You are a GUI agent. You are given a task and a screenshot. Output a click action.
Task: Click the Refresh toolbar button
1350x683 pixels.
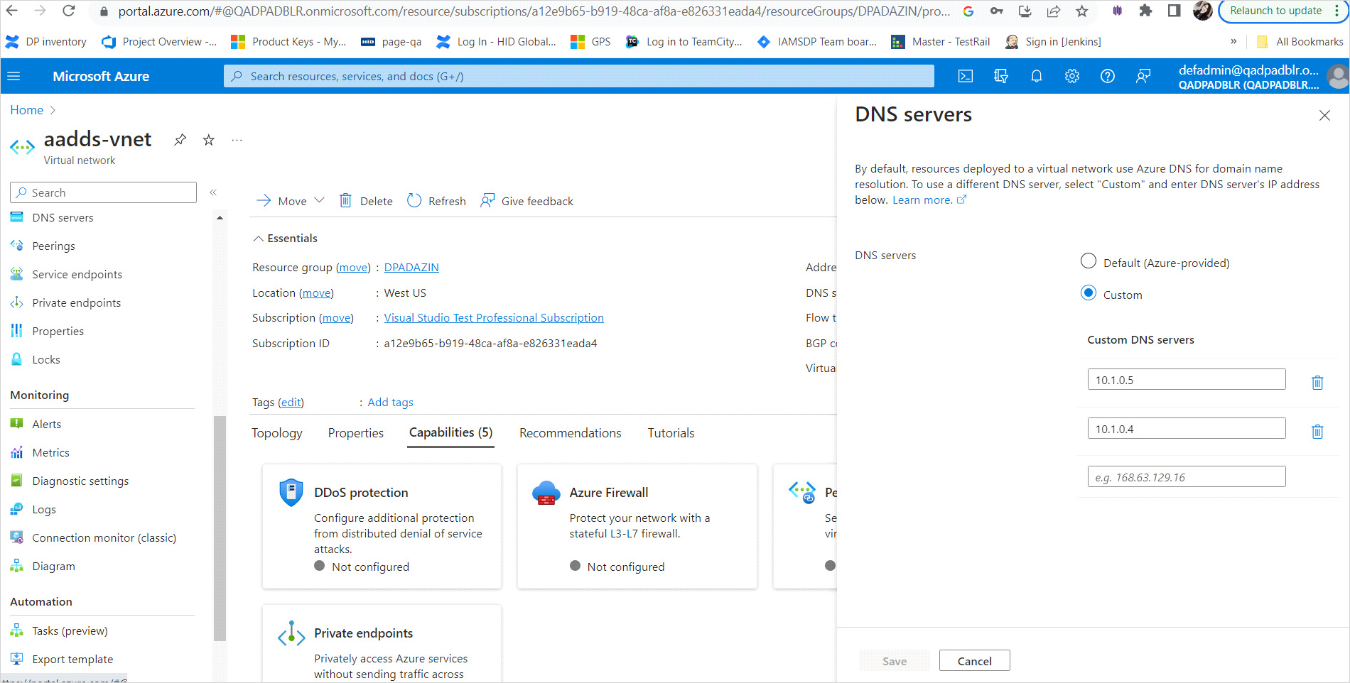[436, 201]
